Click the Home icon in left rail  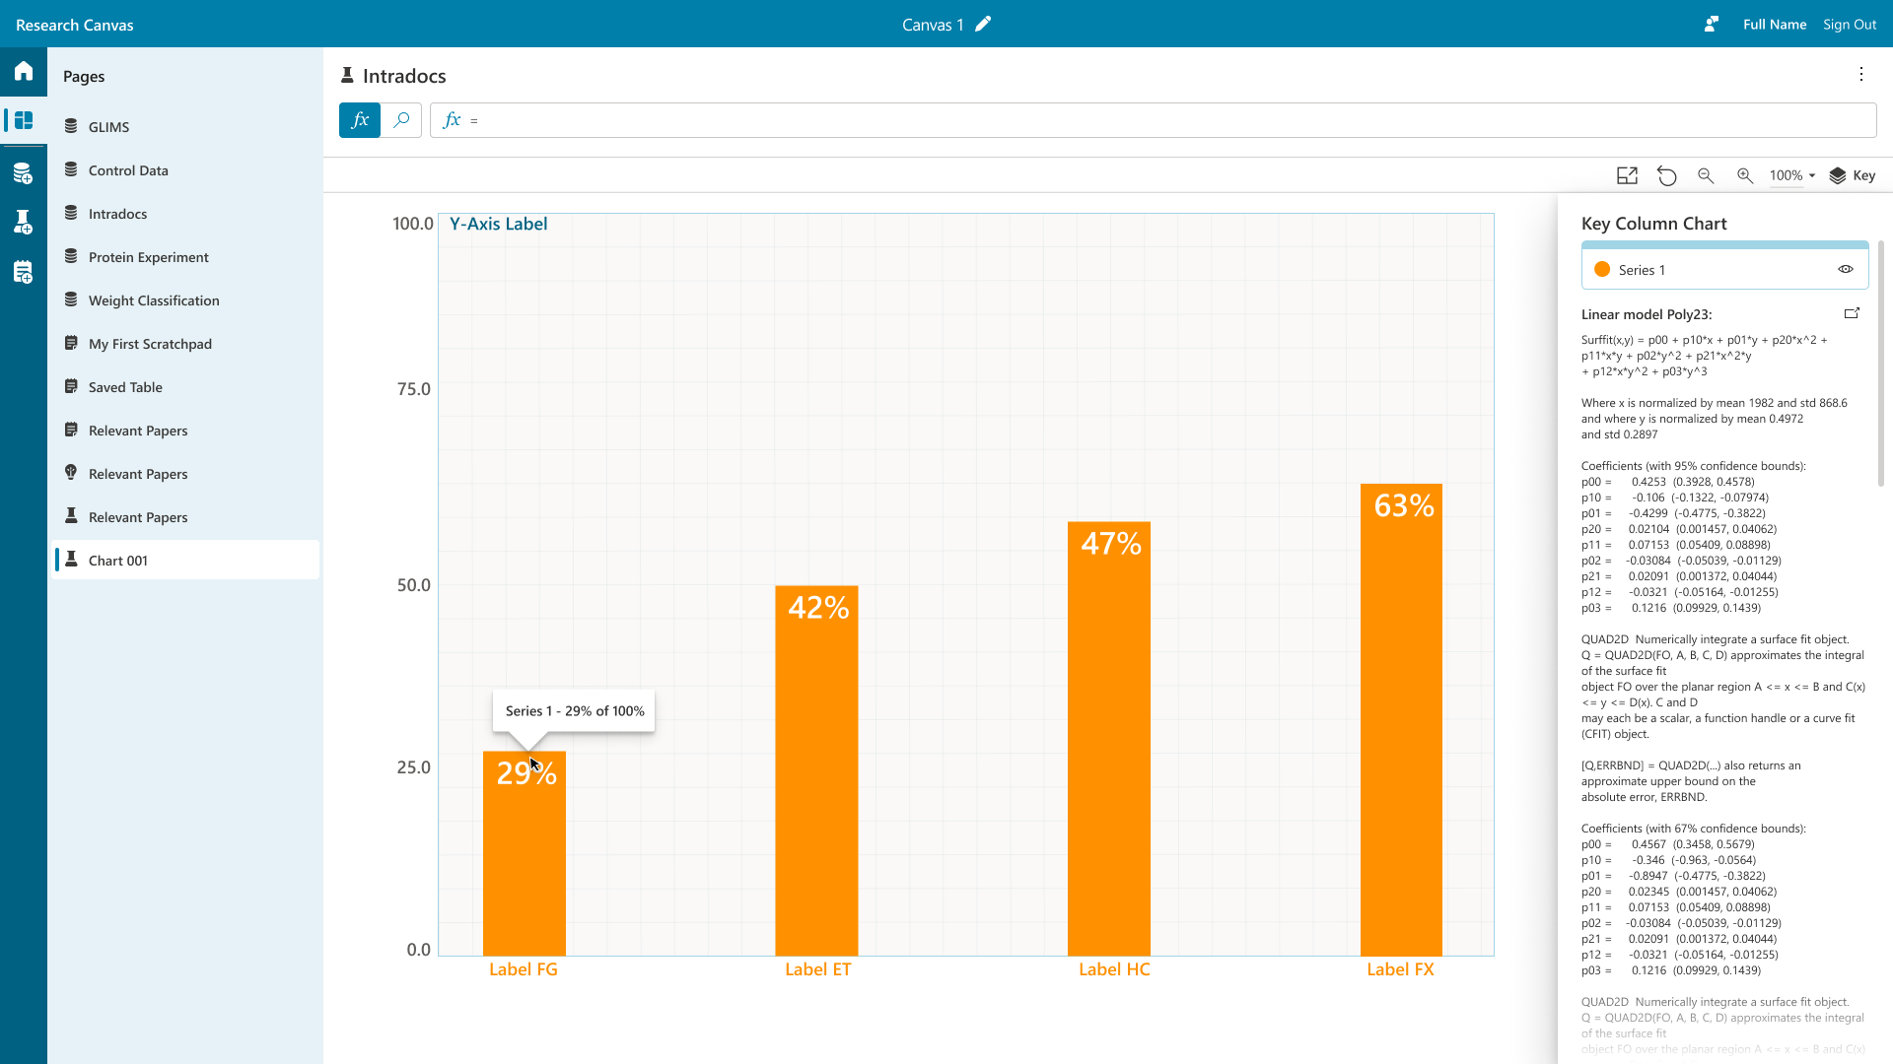coord(24,71)
